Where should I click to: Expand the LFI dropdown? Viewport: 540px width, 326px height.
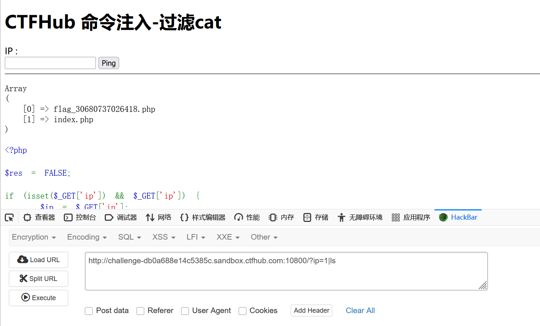(x=196, y=237)
